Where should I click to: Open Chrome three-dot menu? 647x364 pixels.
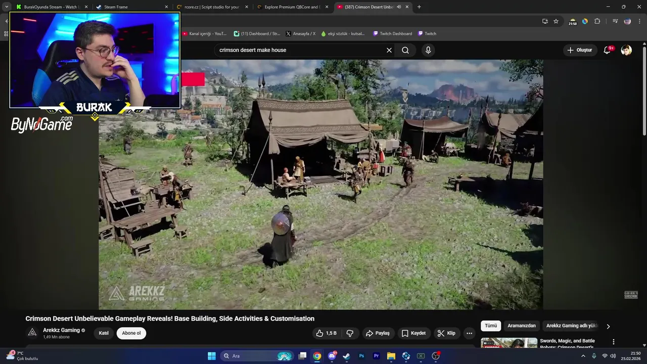(639, 21)
